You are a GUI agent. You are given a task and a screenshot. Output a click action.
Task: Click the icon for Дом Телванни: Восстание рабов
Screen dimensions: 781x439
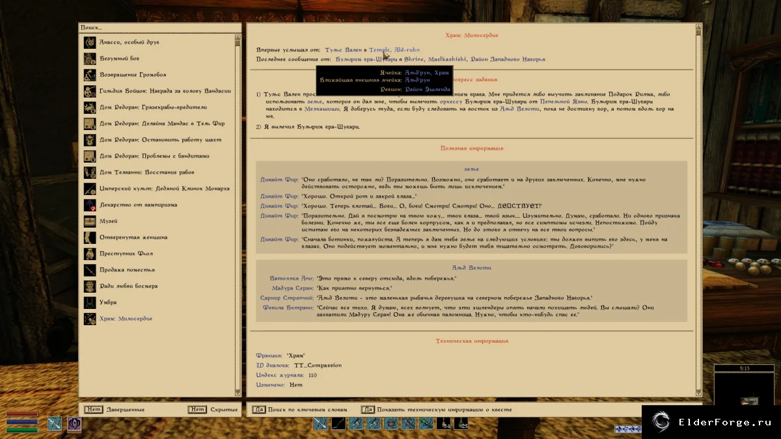pos(90,172)
